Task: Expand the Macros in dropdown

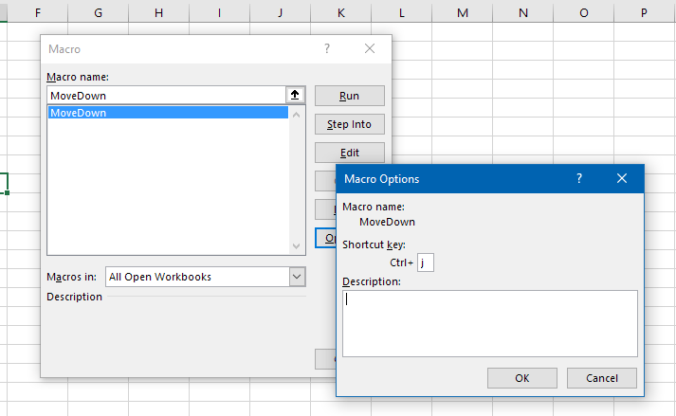Action: [x=297, y=277]
